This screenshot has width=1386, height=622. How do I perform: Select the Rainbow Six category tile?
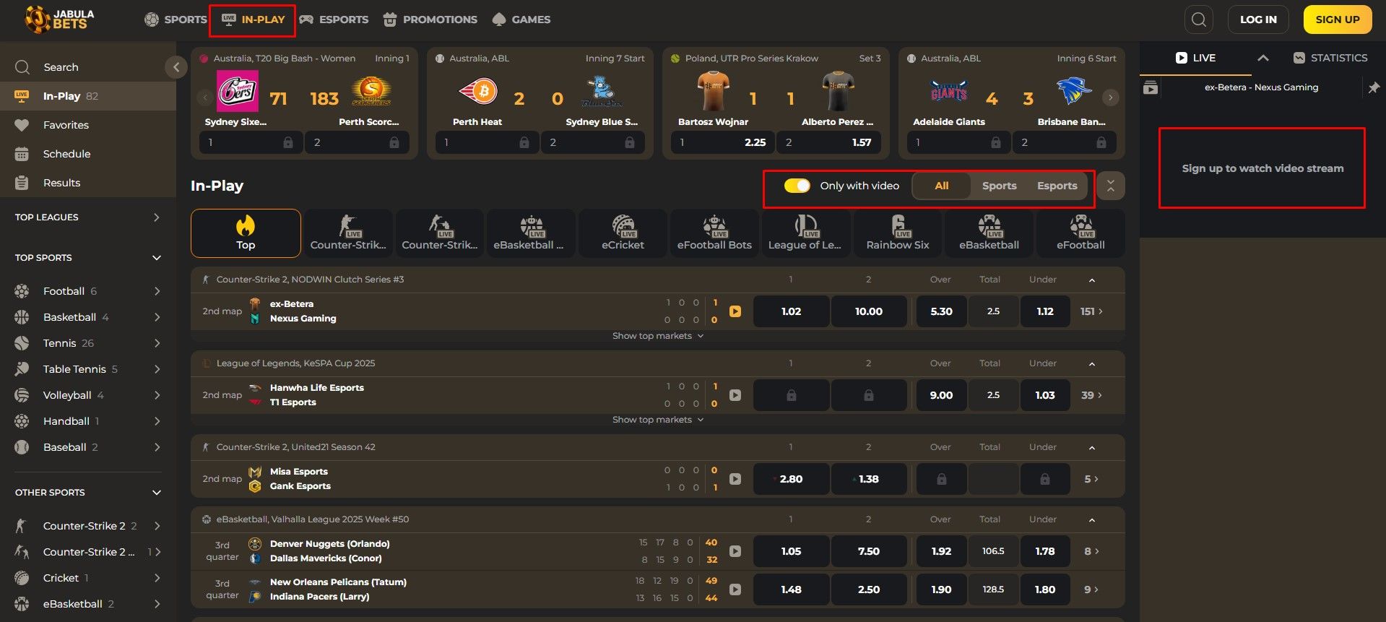pyautogui.click(x=897, y=233)
